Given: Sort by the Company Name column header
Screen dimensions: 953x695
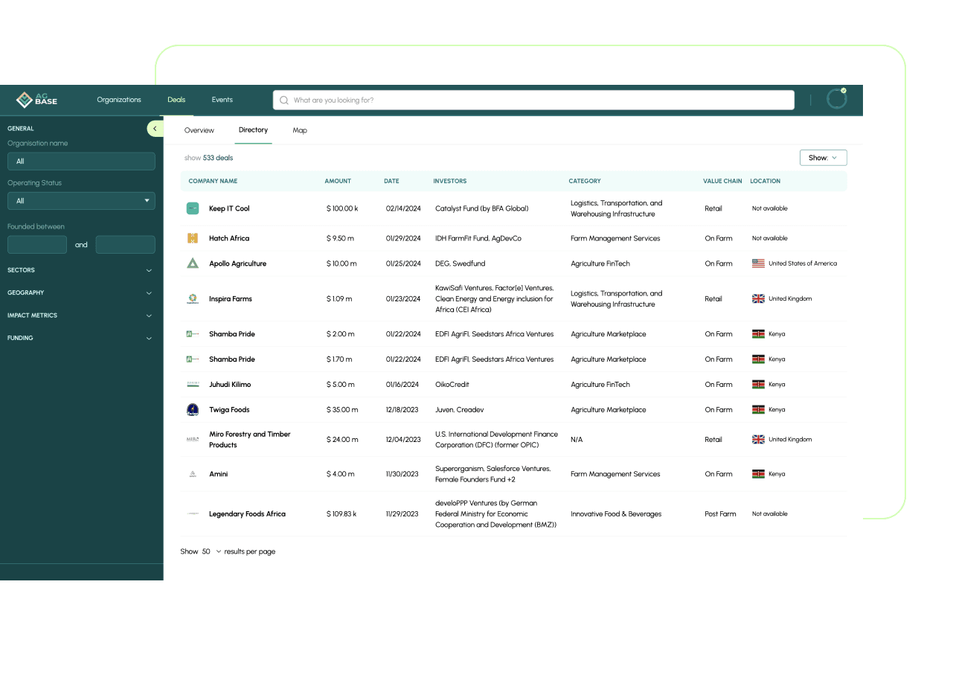Looking at the screenshot, I should tap(213, 181).
